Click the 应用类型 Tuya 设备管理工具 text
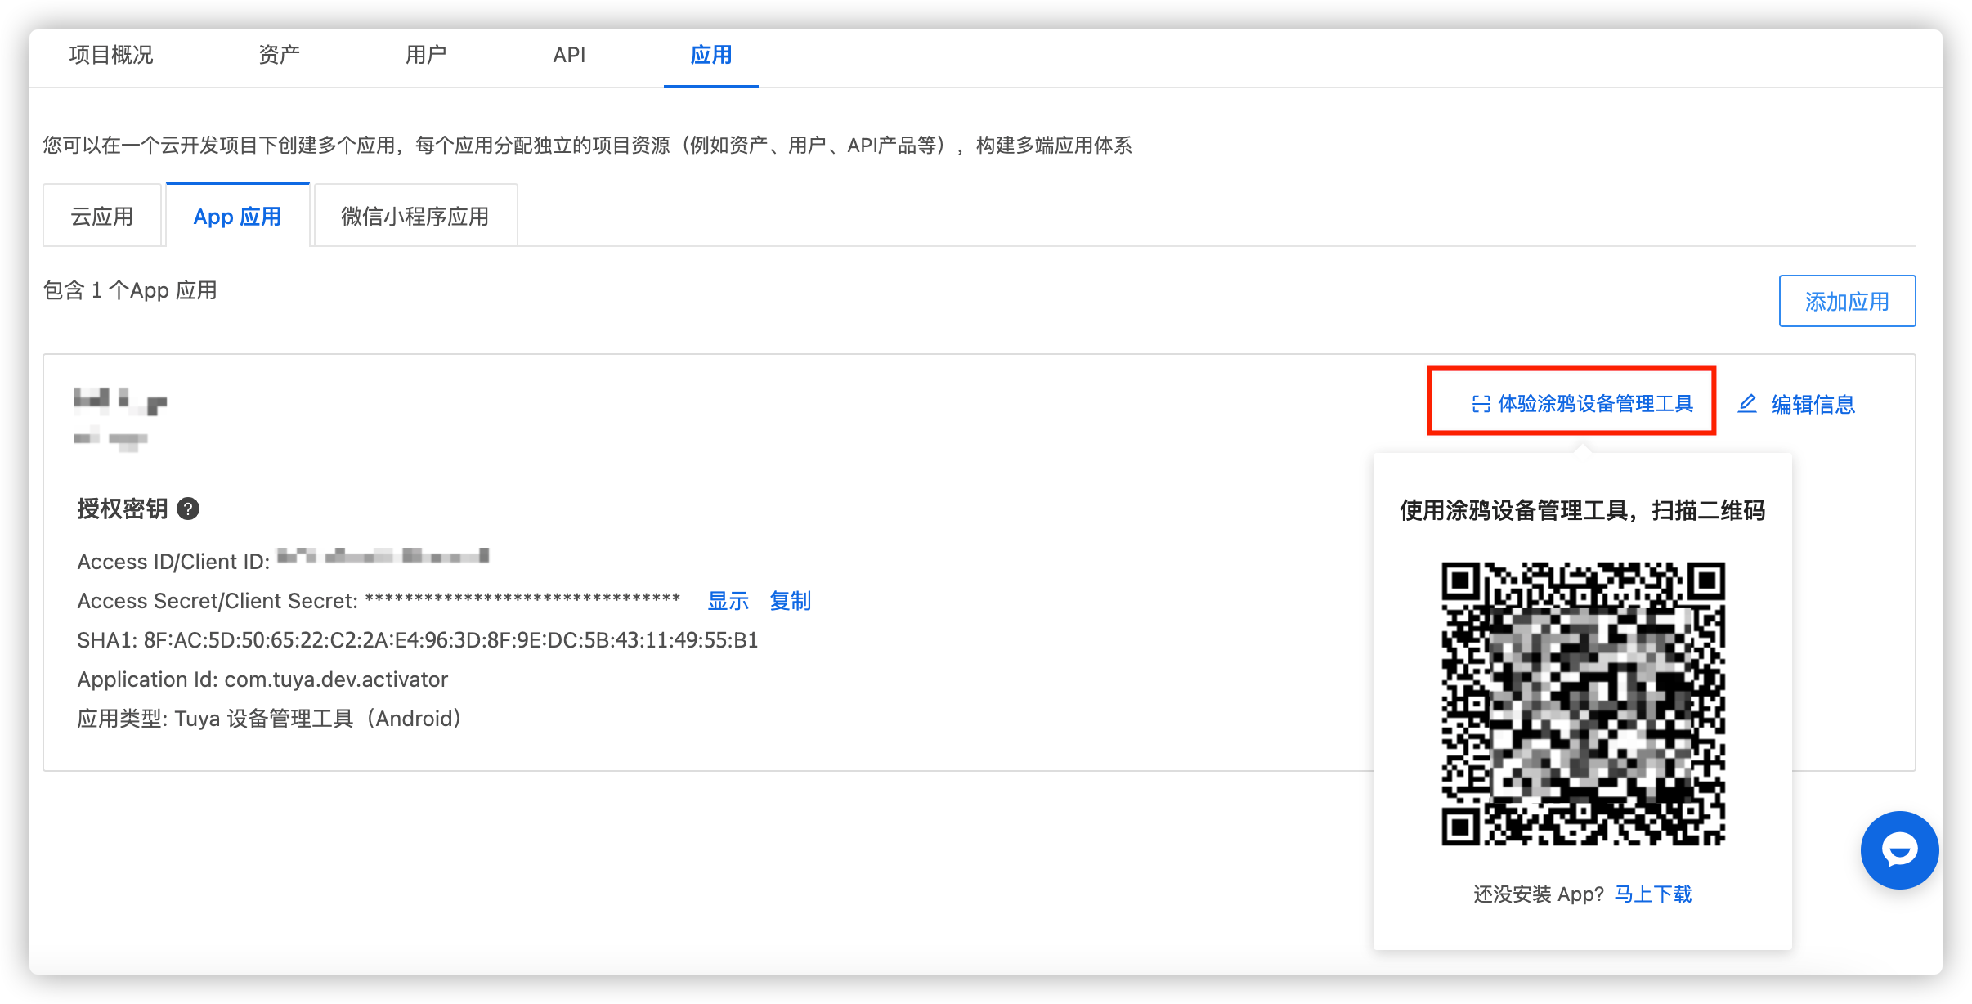 pyautogui.click(x=270, y=719)
